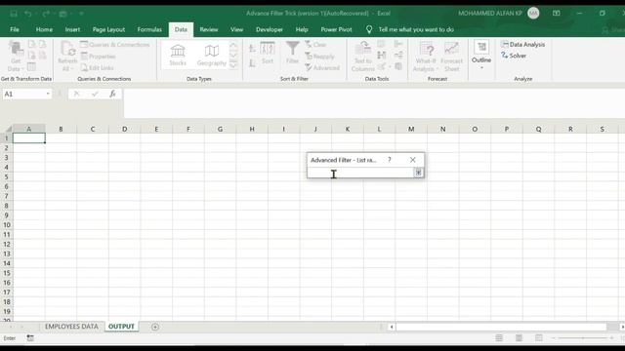Click Remove Duplicates icon
Screen dimensions: 625x351
tap(382, 55)
